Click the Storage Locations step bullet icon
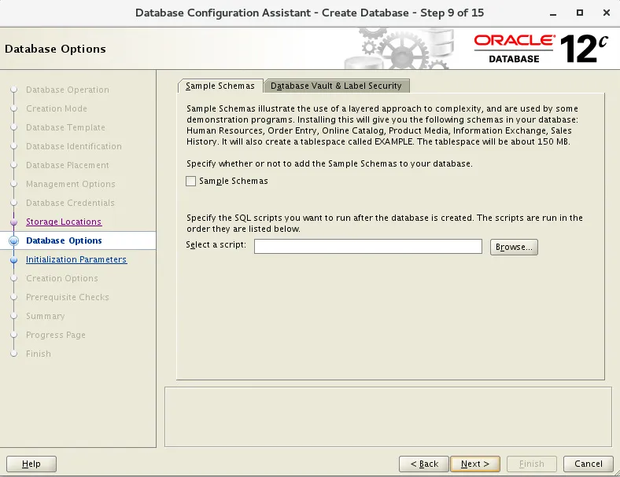Viewport: 620px width, 477px height. [14, 222]
